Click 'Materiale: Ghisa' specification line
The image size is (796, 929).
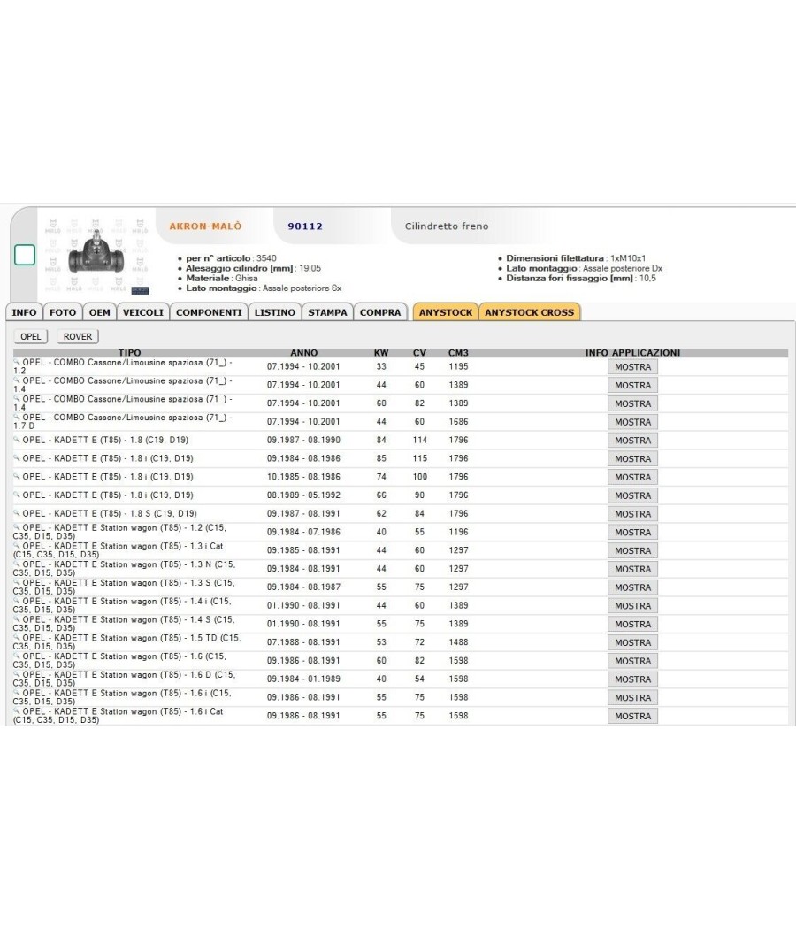pyautogui.click(x=221, y=278)
